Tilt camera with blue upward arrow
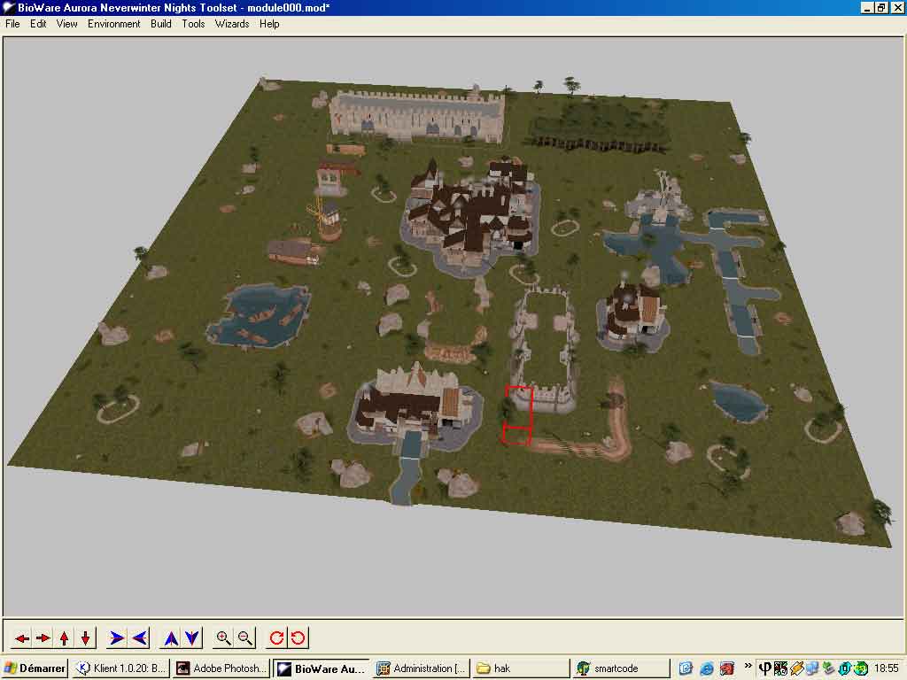907x680 pixels. 171,638
